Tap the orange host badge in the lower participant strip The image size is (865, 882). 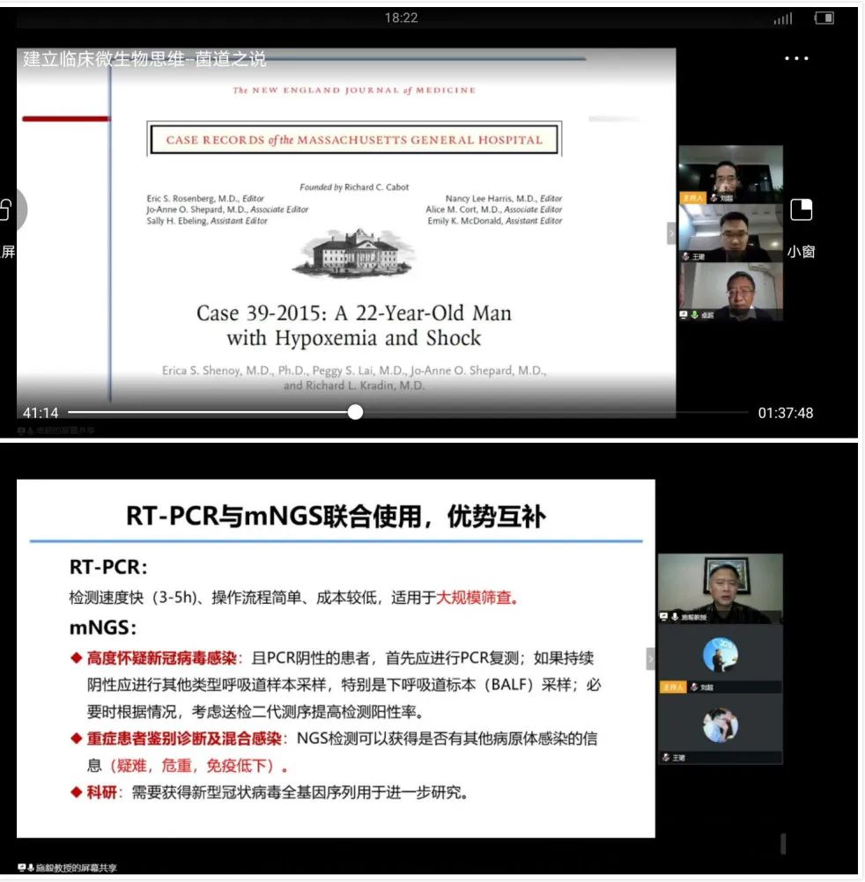point(672,687)
